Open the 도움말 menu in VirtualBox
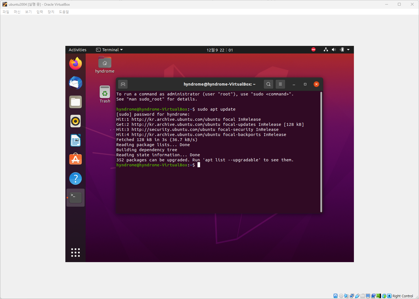The height and width of the screenshot is (299, 419). (x=64, y=12)
